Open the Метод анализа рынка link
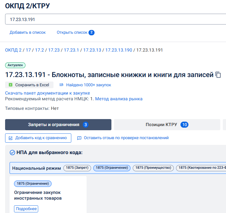The width and height of the screenshot is (226, 213). point(119,99)
